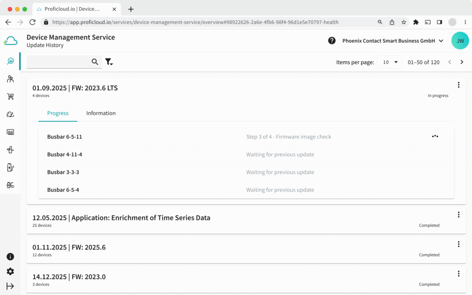Viewport: 472px width, 295px height.
Task: Click the logout arrow icon at sidebar bottom
Action: 10,286
